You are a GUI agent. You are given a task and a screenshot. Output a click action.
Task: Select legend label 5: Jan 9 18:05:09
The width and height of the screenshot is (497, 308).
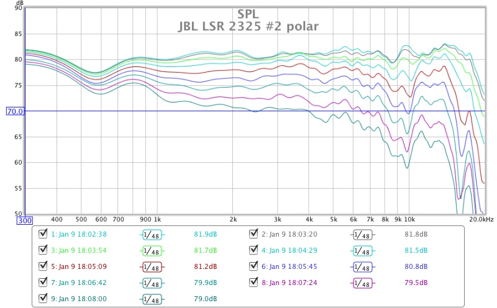79,266
